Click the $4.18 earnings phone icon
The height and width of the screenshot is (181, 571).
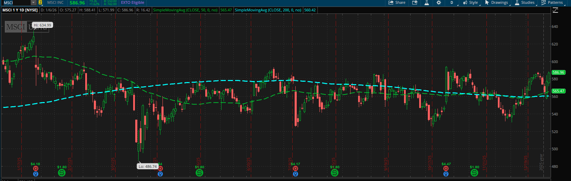(36, 169)
